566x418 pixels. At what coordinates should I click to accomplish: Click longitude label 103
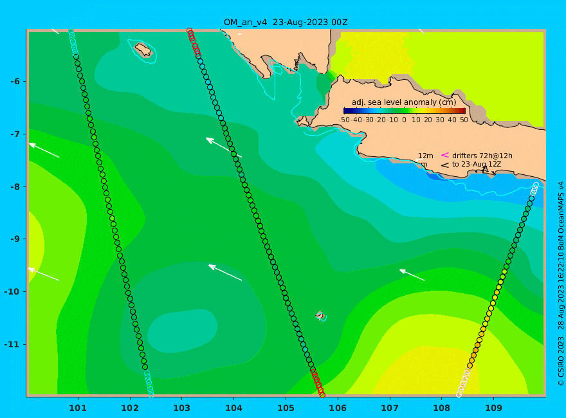[182, 408]
